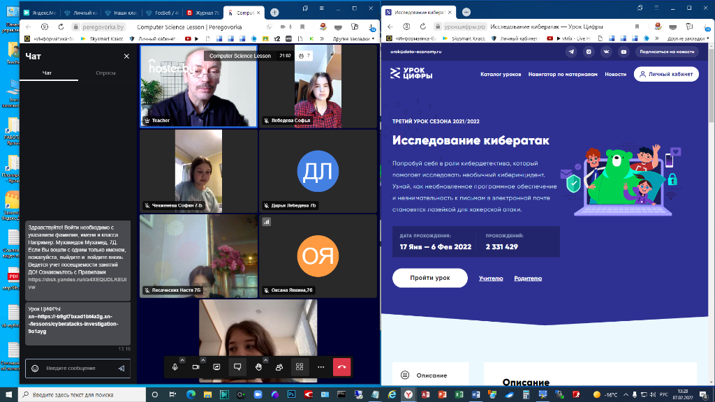This screenshot has height=402, width=715.
Task: Open Photoshop from the taskbar
Action: (x=291, y=395)
